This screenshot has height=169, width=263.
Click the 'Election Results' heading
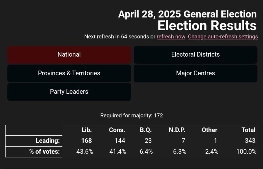point(207,26)
